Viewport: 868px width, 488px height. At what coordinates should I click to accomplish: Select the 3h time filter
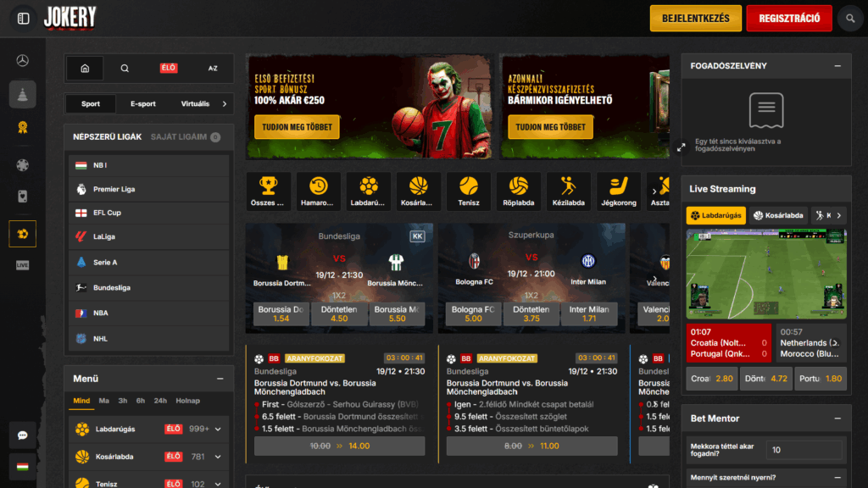tap(123, 401)
